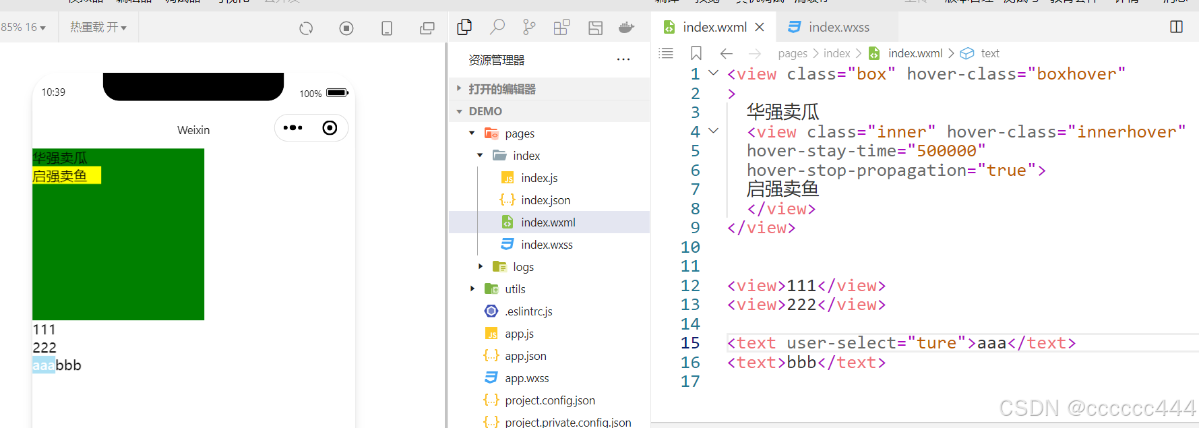This screenshot has width=1199, height=428.
Task: Click the simulator capsule menu dots
Action: 293,128
